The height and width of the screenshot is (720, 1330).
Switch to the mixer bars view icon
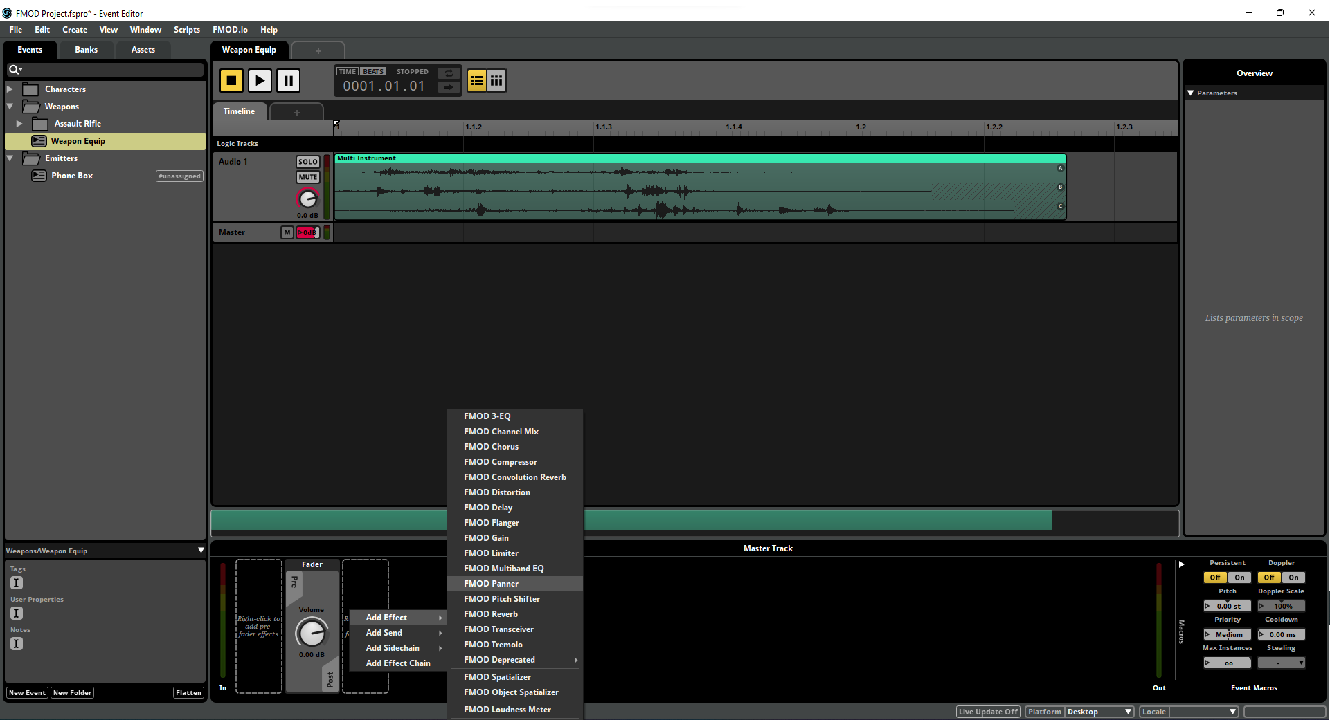pyautogui.click(x=496, y=81)
